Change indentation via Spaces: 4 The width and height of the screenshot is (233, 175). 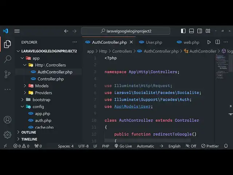(x=66, y=146)
